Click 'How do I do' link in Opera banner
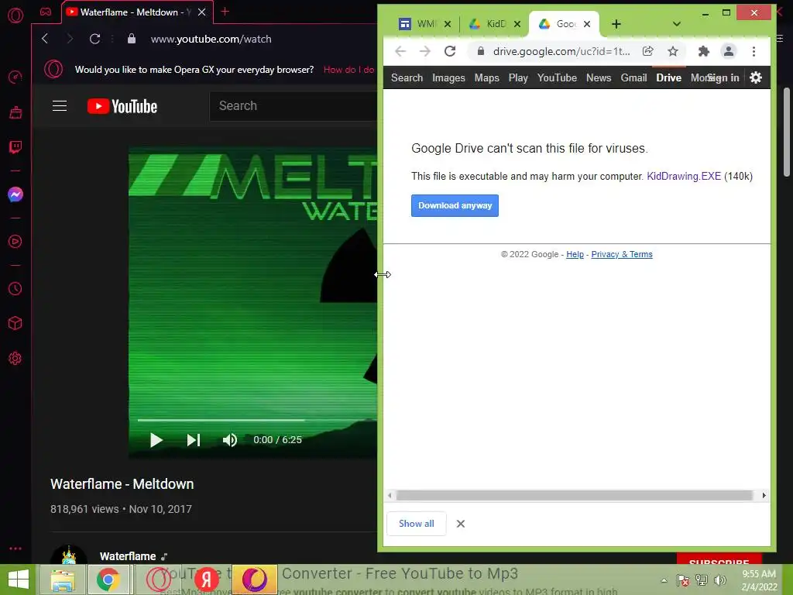This screenshot has width=793, height=595. tap(349, 69)
